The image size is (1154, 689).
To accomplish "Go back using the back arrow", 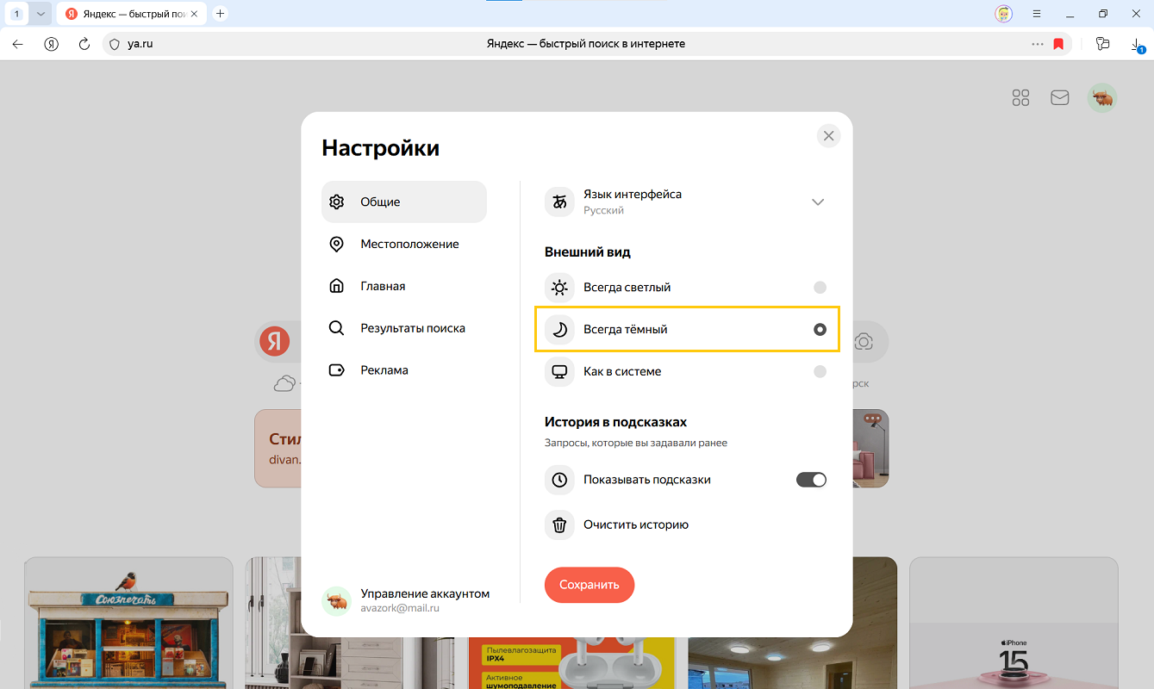I will (18, 44).
